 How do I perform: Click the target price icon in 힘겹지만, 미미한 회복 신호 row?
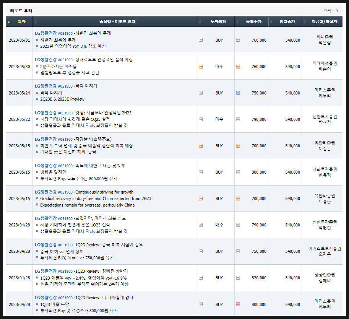238,225
